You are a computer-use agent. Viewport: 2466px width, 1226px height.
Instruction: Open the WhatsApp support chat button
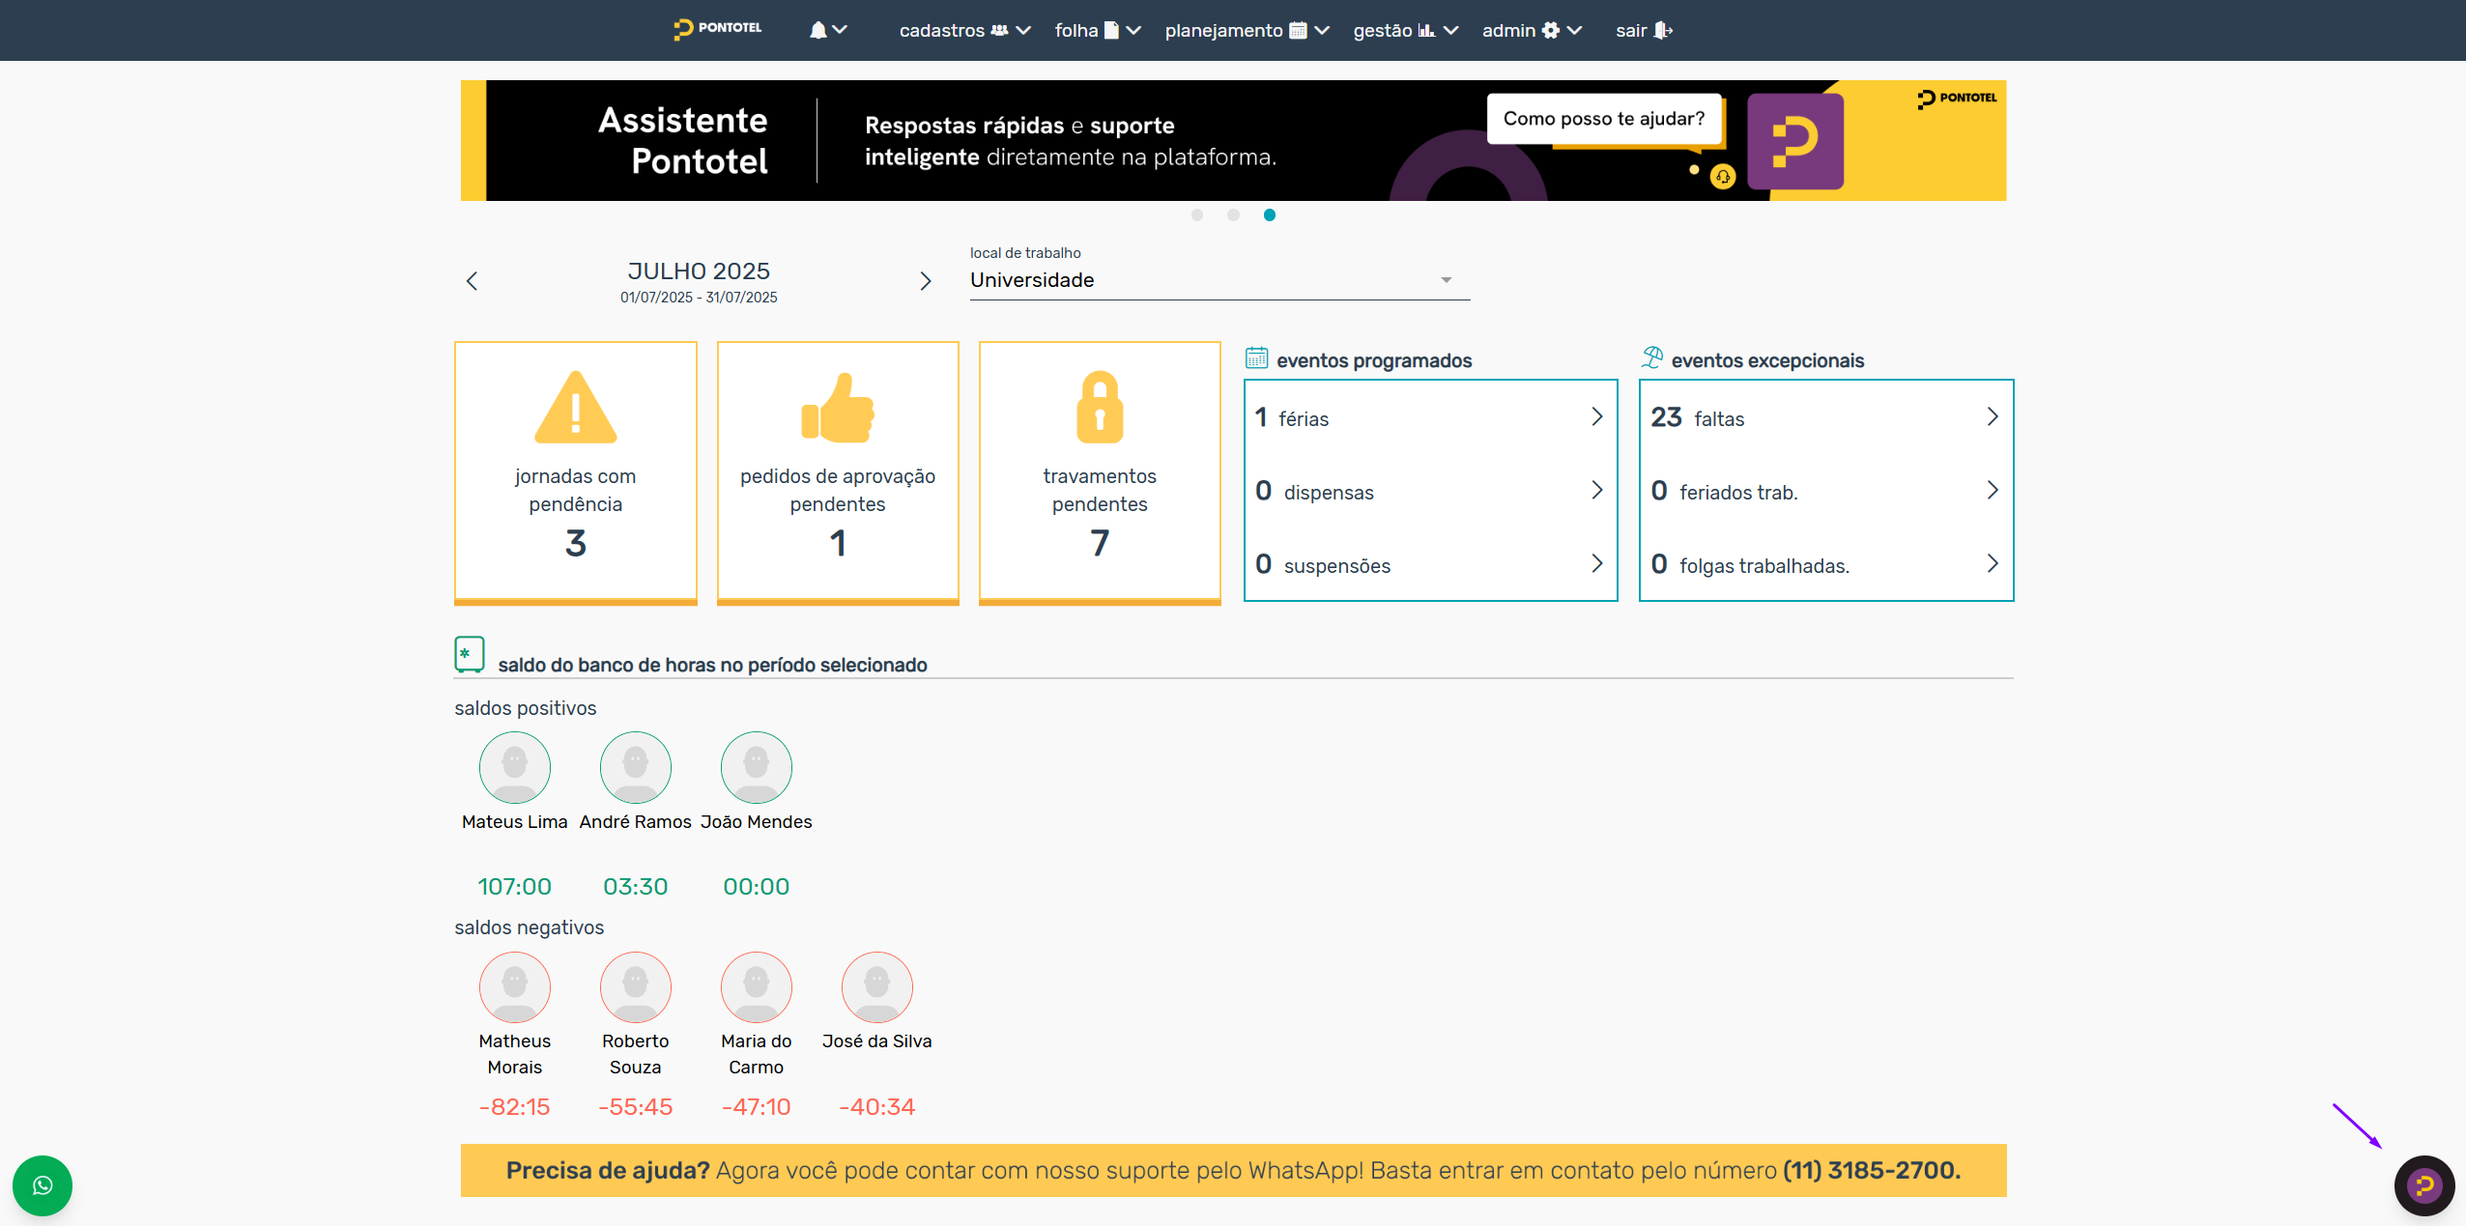click(x=43, y=1185)
